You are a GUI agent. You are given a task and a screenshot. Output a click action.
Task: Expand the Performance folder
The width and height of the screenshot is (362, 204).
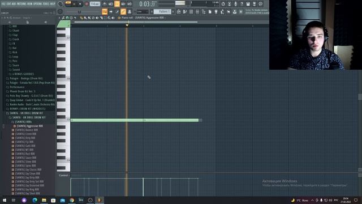(x=17, y=87)
